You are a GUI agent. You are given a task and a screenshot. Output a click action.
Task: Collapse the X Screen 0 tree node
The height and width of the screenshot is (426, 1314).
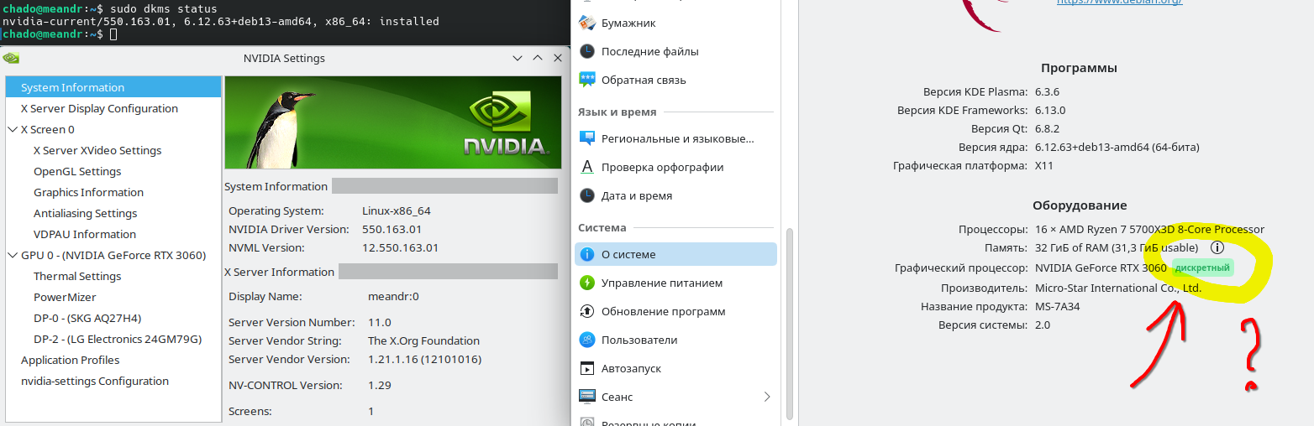coord(13,130)
